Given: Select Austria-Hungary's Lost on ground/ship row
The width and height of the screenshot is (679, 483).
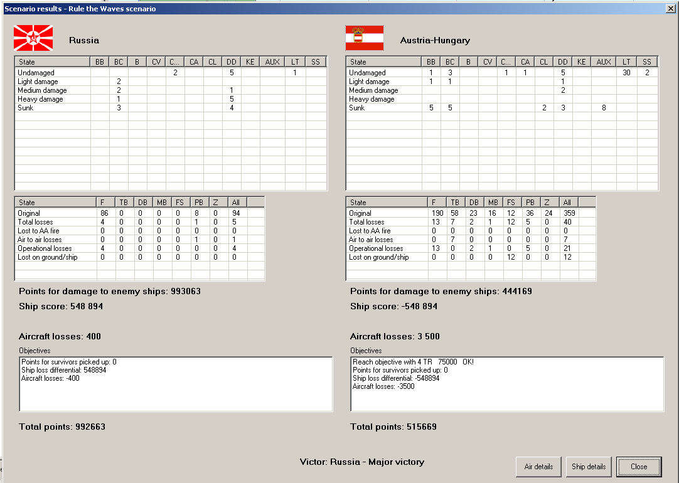Looking at the screenshot, I should click(x=471, y=257).
